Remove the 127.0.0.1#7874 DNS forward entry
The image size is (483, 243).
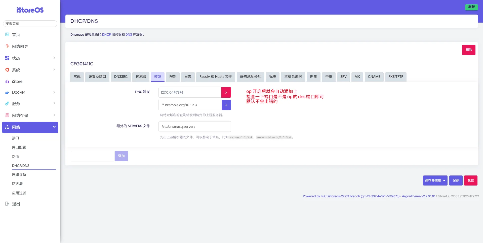[x=226, y=92]
